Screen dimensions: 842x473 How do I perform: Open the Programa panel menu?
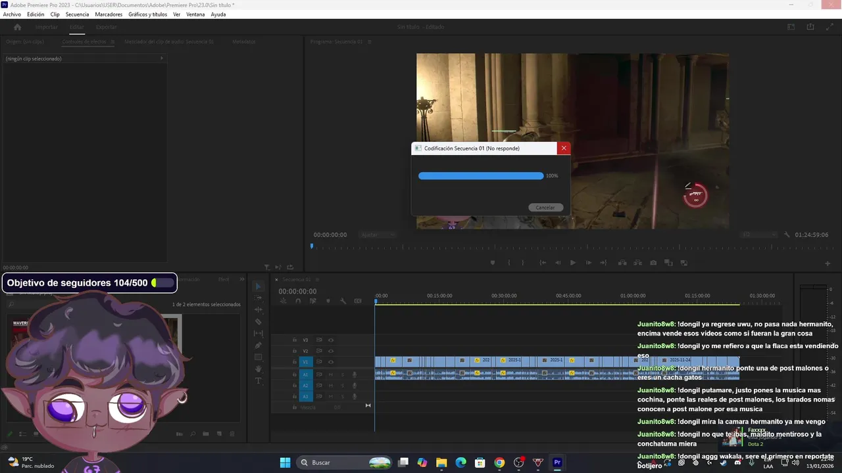(370, 41)
